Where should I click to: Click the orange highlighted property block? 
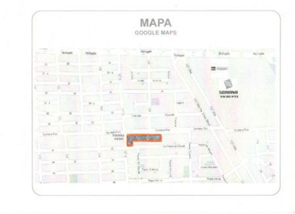(x=144, y=140)
